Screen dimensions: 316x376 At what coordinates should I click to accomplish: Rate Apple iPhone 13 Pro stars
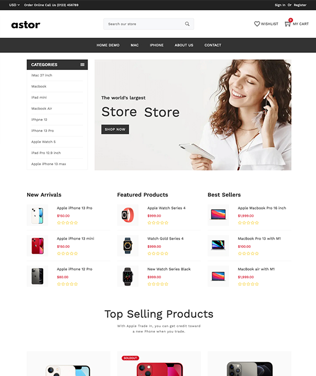(x=68, y=223)
